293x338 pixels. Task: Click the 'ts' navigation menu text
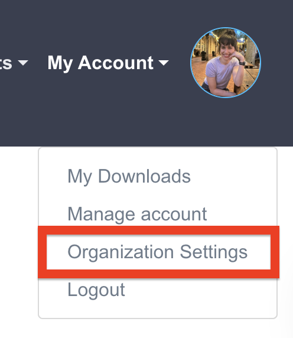click(6, 63)
